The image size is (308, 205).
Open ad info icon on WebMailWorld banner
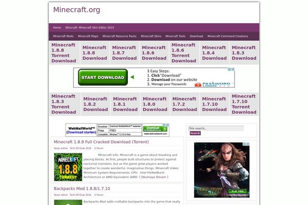pyautogui.click(x=164, y=125)
